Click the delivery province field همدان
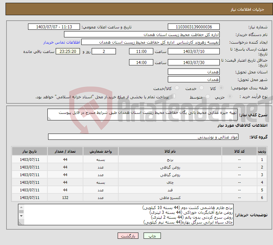Image resolution: width=273 pixels, height=245 pixels. 194,72
